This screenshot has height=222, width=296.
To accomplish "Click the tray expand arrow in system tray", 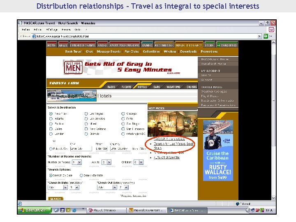I will 248,210.
